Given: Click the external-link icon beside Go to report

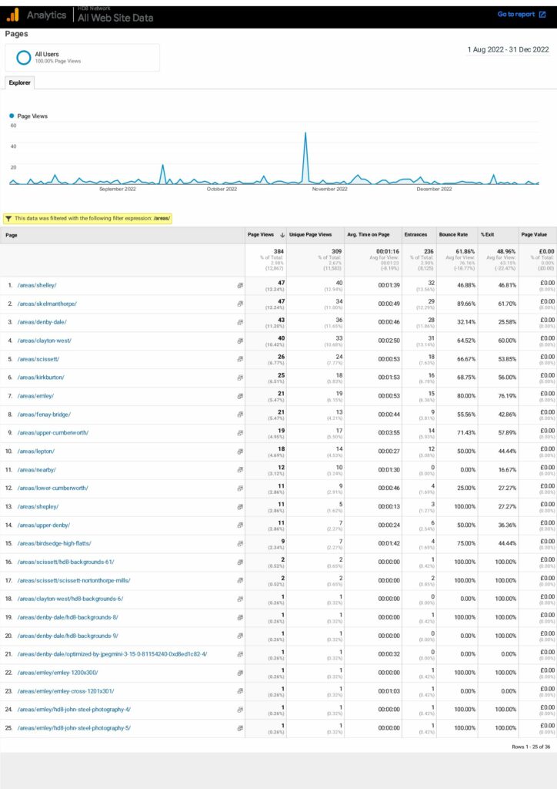Looking at the screenshot, I should click(542, 15).
